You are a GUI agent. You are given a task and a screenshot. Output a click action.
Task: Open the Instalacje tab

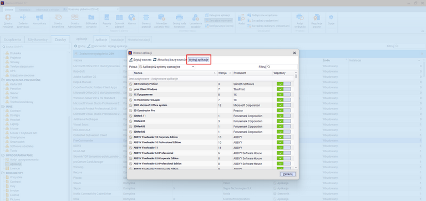(x=117, y=39)
